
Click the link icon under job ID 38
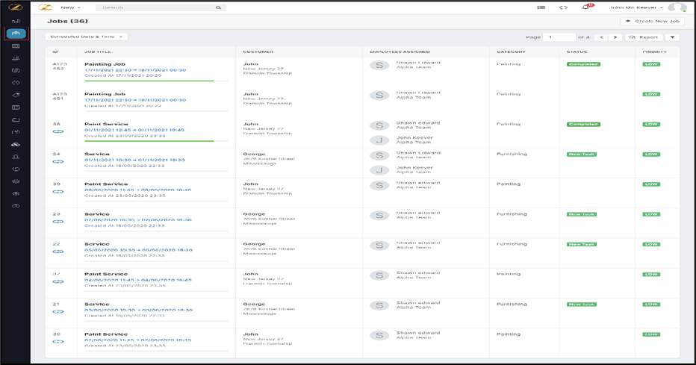pyautogui.click(x=58, y=131)
